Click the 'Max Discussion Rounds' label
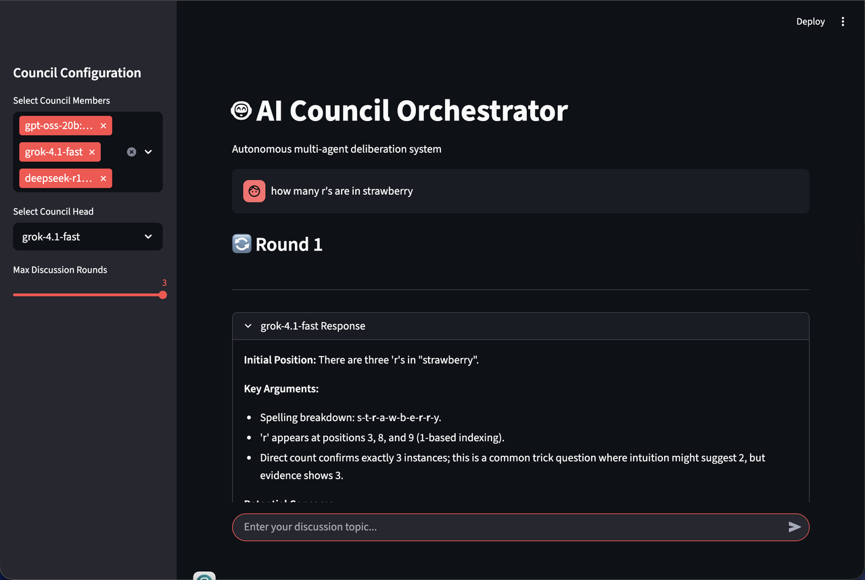The height and width of the screenshot is (580, 865). pos(60,270)
